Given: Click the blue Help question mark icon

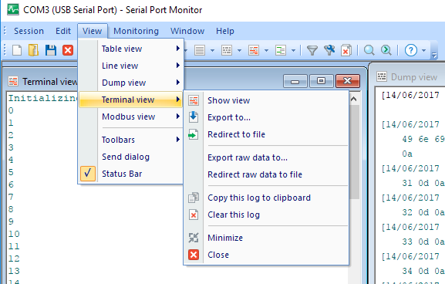Looking at the screenshot, I should coord(410,50).
